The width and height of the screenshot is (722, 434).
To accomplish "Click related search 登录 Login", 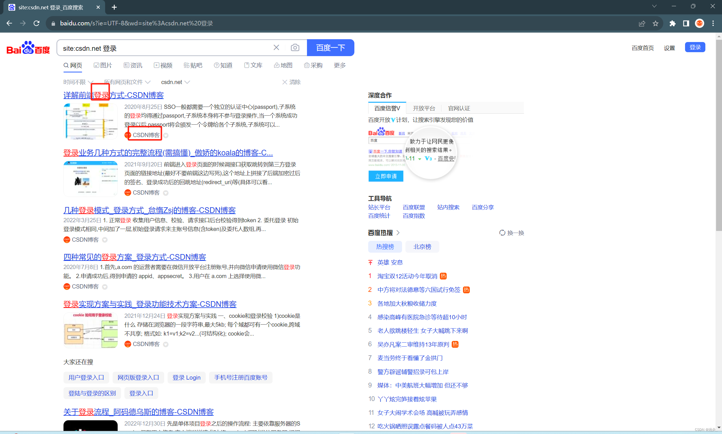I will point(186,378).
